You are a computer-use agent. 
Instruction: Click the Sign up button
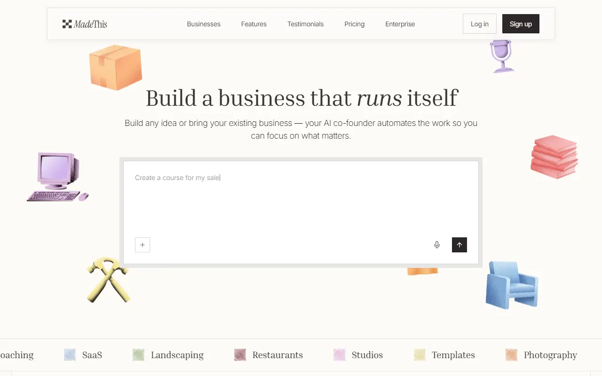click(521, 24)
